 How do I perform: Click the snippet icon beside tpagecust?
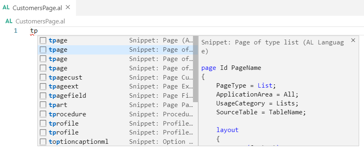43,78
